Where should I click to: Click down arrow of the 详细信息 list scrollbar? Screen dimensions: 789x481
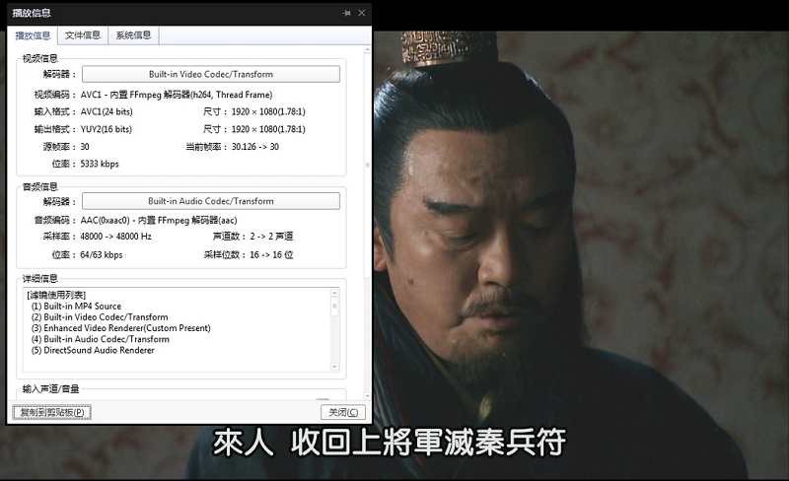click(334, 367)
